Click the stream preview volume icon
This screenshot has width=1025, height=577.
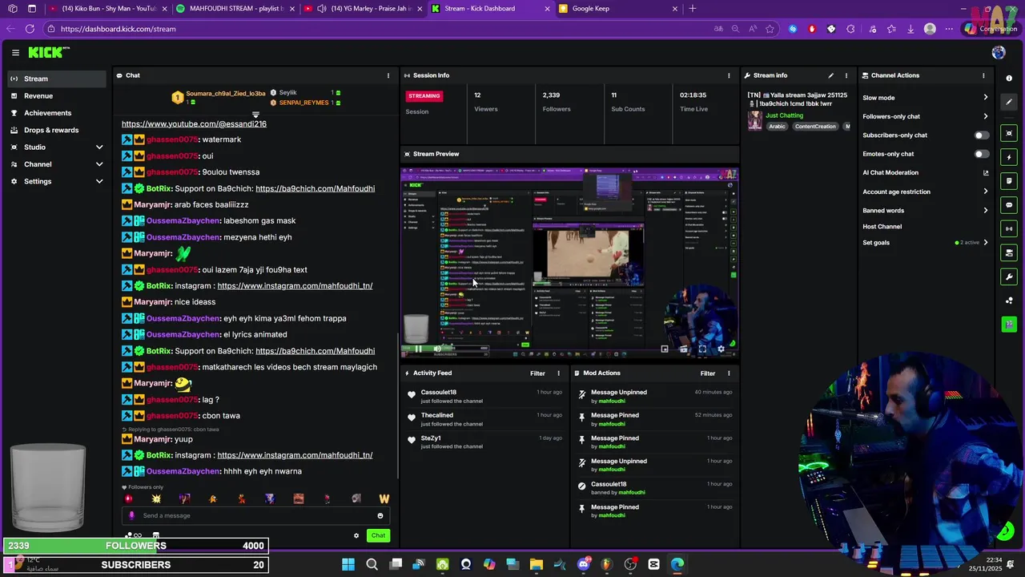437,349
